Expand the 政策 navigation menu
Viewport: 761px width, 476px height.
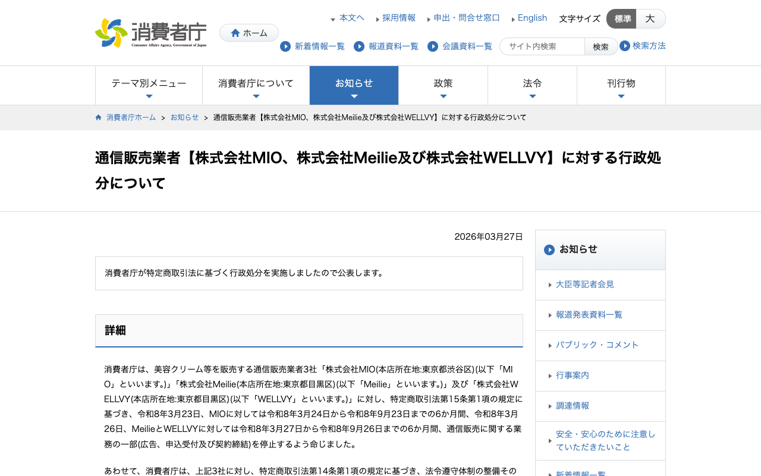pyautogui.click(x=443, y=86)
